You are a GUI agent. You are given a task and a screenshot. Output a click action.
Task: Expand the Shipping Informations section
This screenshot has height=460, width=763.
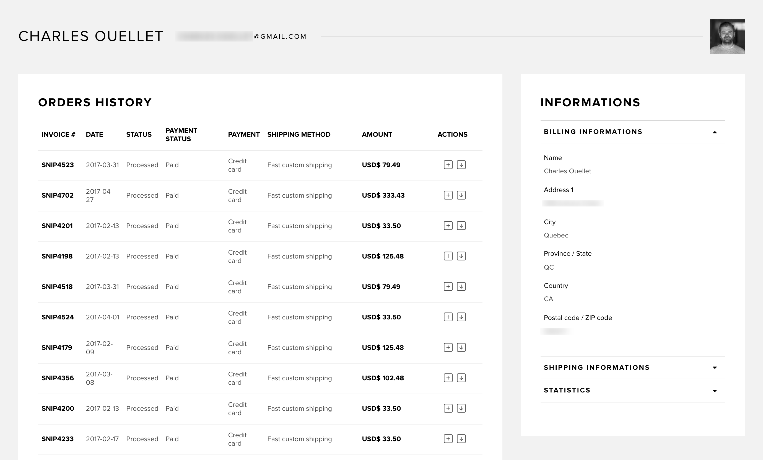pyautogui.click(x=715, y=368)
